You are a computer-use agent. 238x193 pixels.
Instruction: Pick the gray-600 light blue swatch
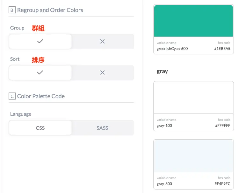point(193,156)
